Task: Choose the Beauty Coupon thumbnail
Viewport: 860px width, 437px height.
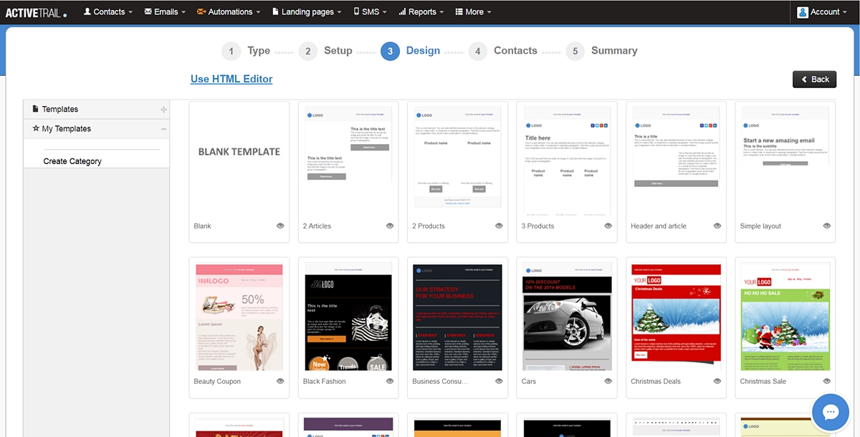Action: 239,316
